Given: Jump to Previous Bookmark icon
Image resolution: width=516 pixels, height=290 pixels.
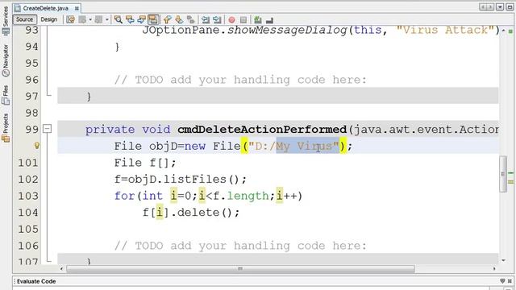Looking at the screenshot, I should click(168, 19).
